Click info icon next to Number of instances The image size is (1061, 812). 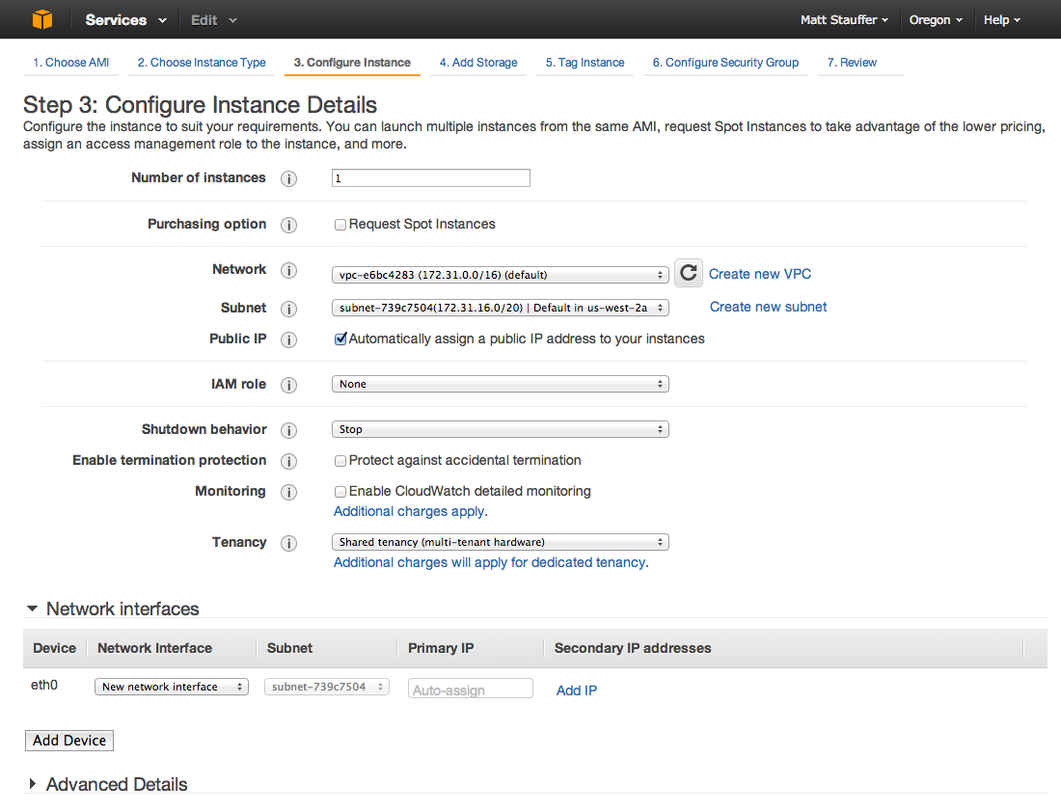pos(289,178)
